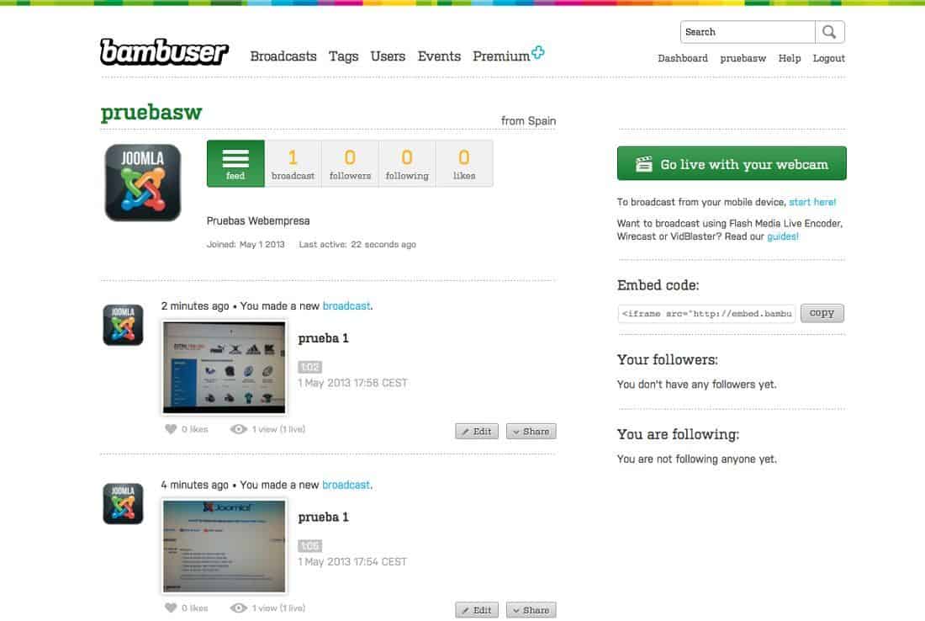Select the 0 following tab
925x621 pixels.
[x=407, y=163]
